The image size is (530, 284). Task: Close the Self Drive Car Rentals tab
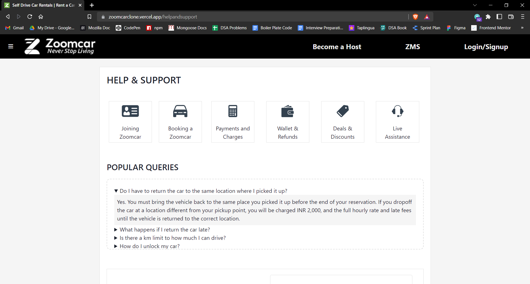[80, 5]
